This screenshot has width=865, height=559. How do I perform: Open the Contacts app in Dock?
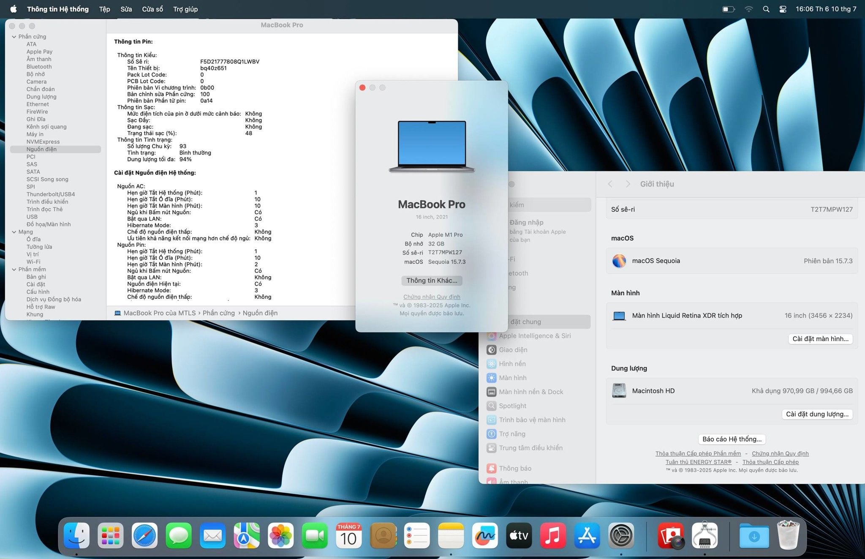[383, 535]
